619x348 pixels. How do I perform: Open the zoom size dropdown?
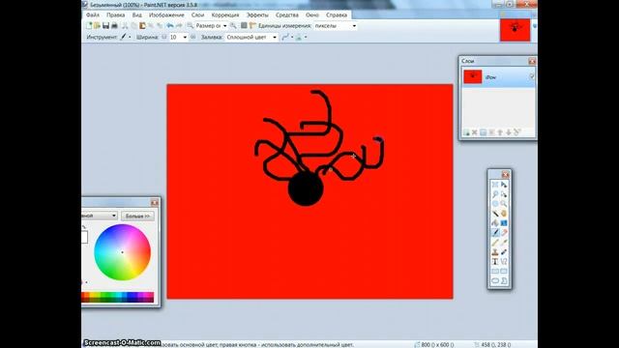tap(225, 26)
